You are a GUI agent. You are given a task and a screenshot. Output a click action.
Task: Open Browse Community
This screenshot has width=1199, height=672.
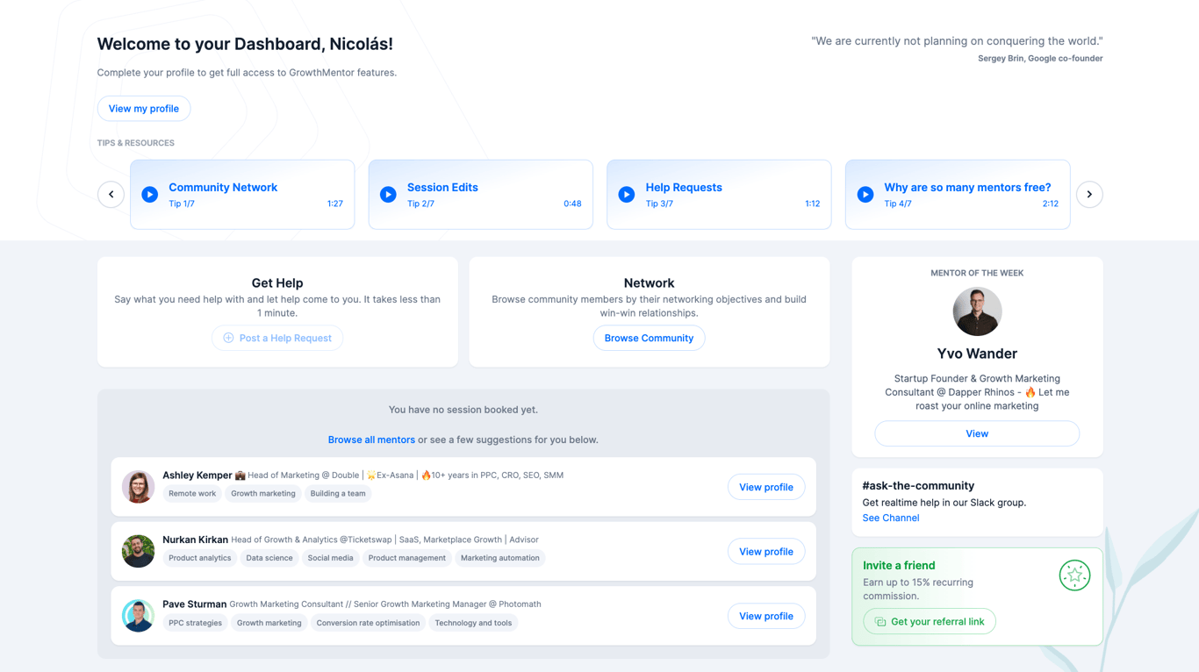(x=649, y=338)
